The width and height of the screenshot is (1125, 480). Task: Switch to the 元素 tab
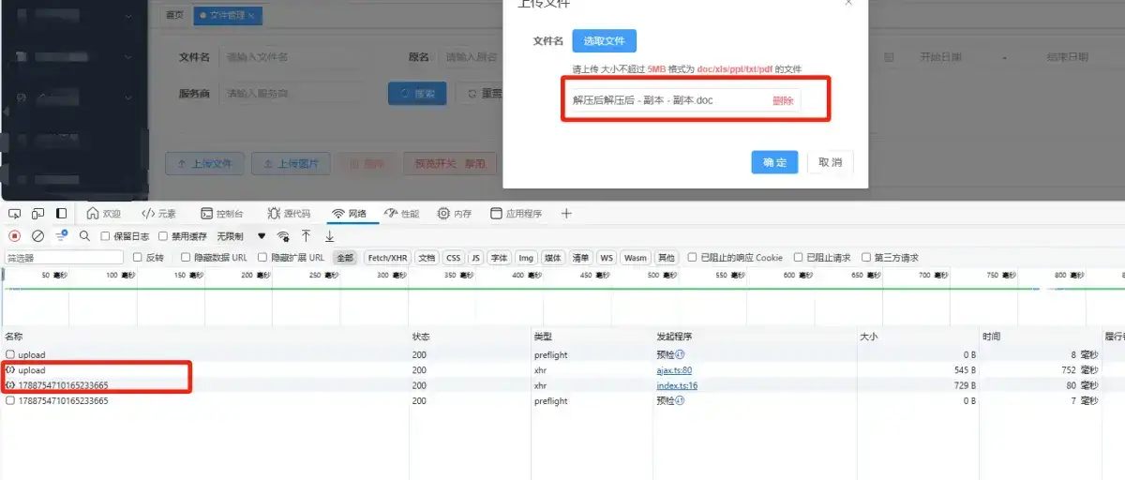tap(158, 214)
